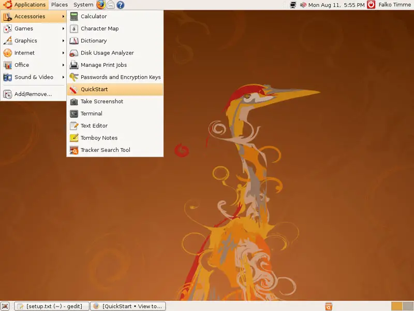414x311 pixels.
Task: Click the network monitor tray icon
Action: click(x=293, y=5)
